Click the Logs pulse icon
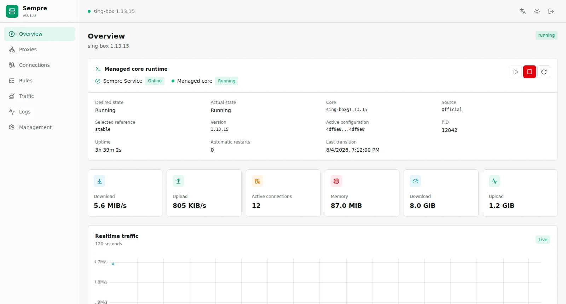The height and width of the screenshot is (304, 566). pos(12,112)
